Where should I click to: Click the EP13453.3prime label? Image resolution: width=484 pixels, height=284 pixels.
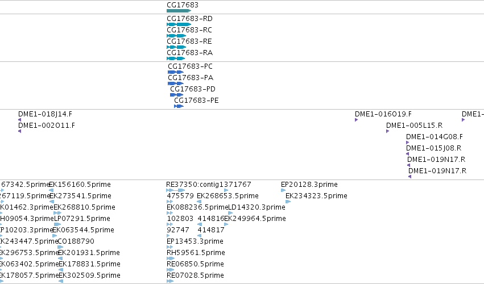[195, 241]
